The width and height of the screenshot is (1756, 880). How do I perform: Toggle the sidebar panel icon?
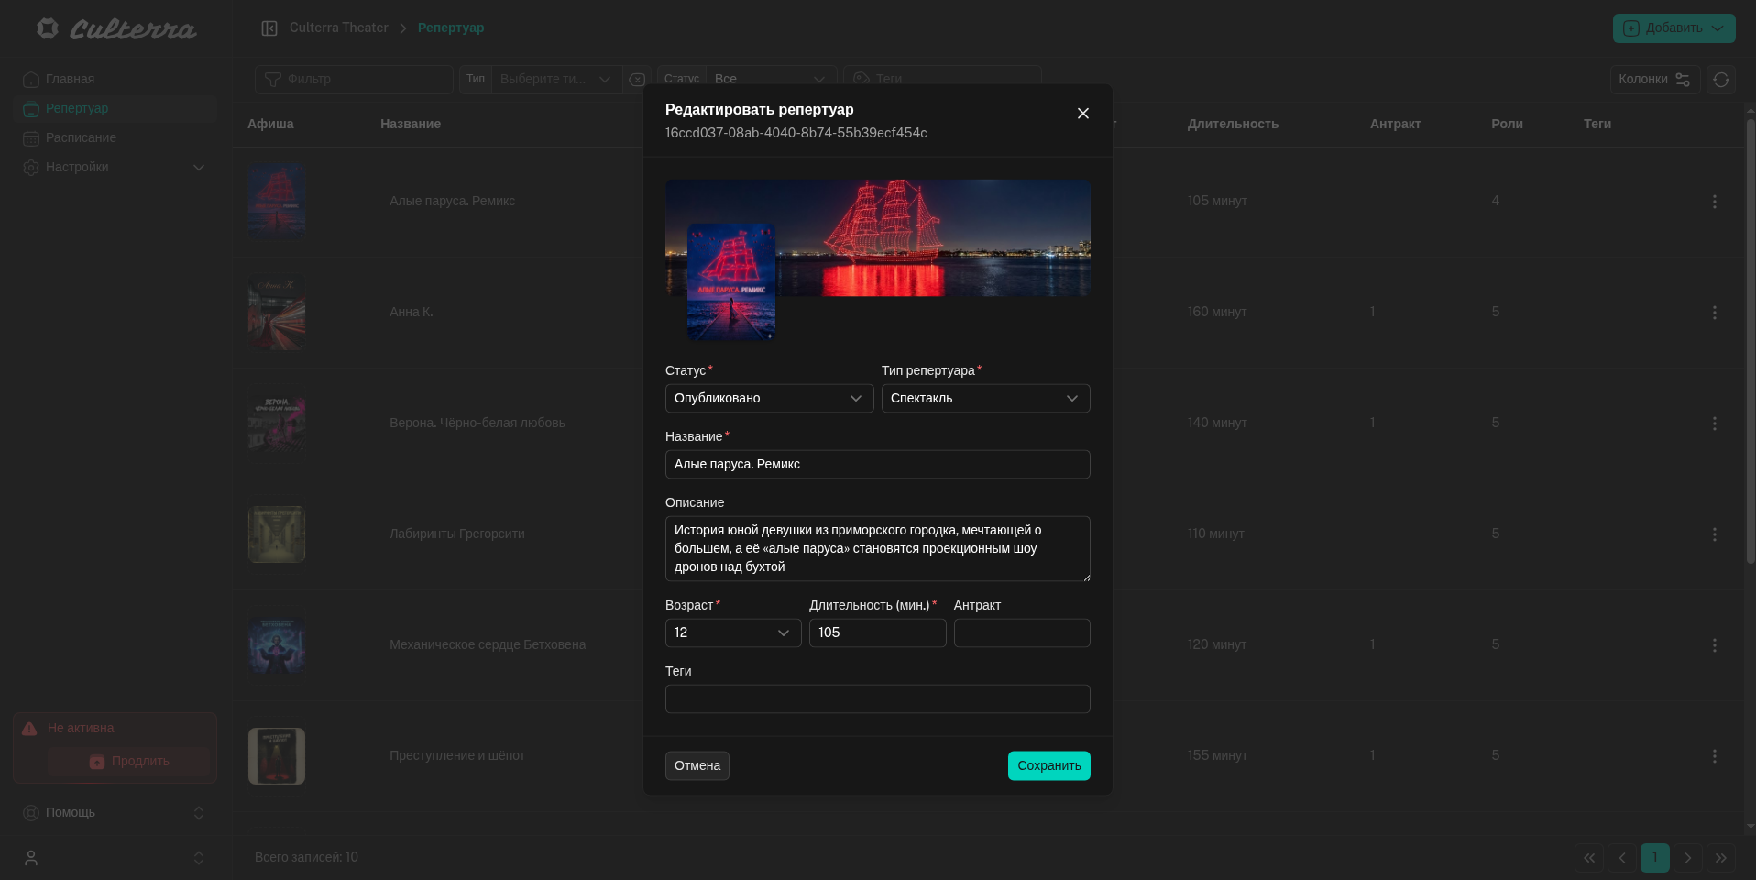[269, 28]
